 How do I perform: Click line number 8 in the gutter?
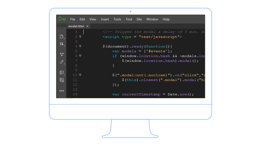(76, 66)
